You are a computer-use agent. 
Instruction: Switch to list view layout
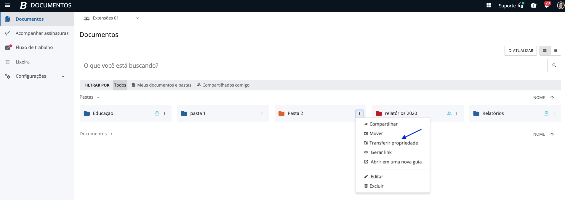[556, 51]
